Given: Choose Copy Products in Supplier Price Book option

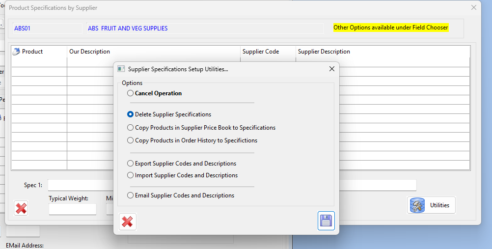Looking at the screenshot, I should (x=130, y=128).
